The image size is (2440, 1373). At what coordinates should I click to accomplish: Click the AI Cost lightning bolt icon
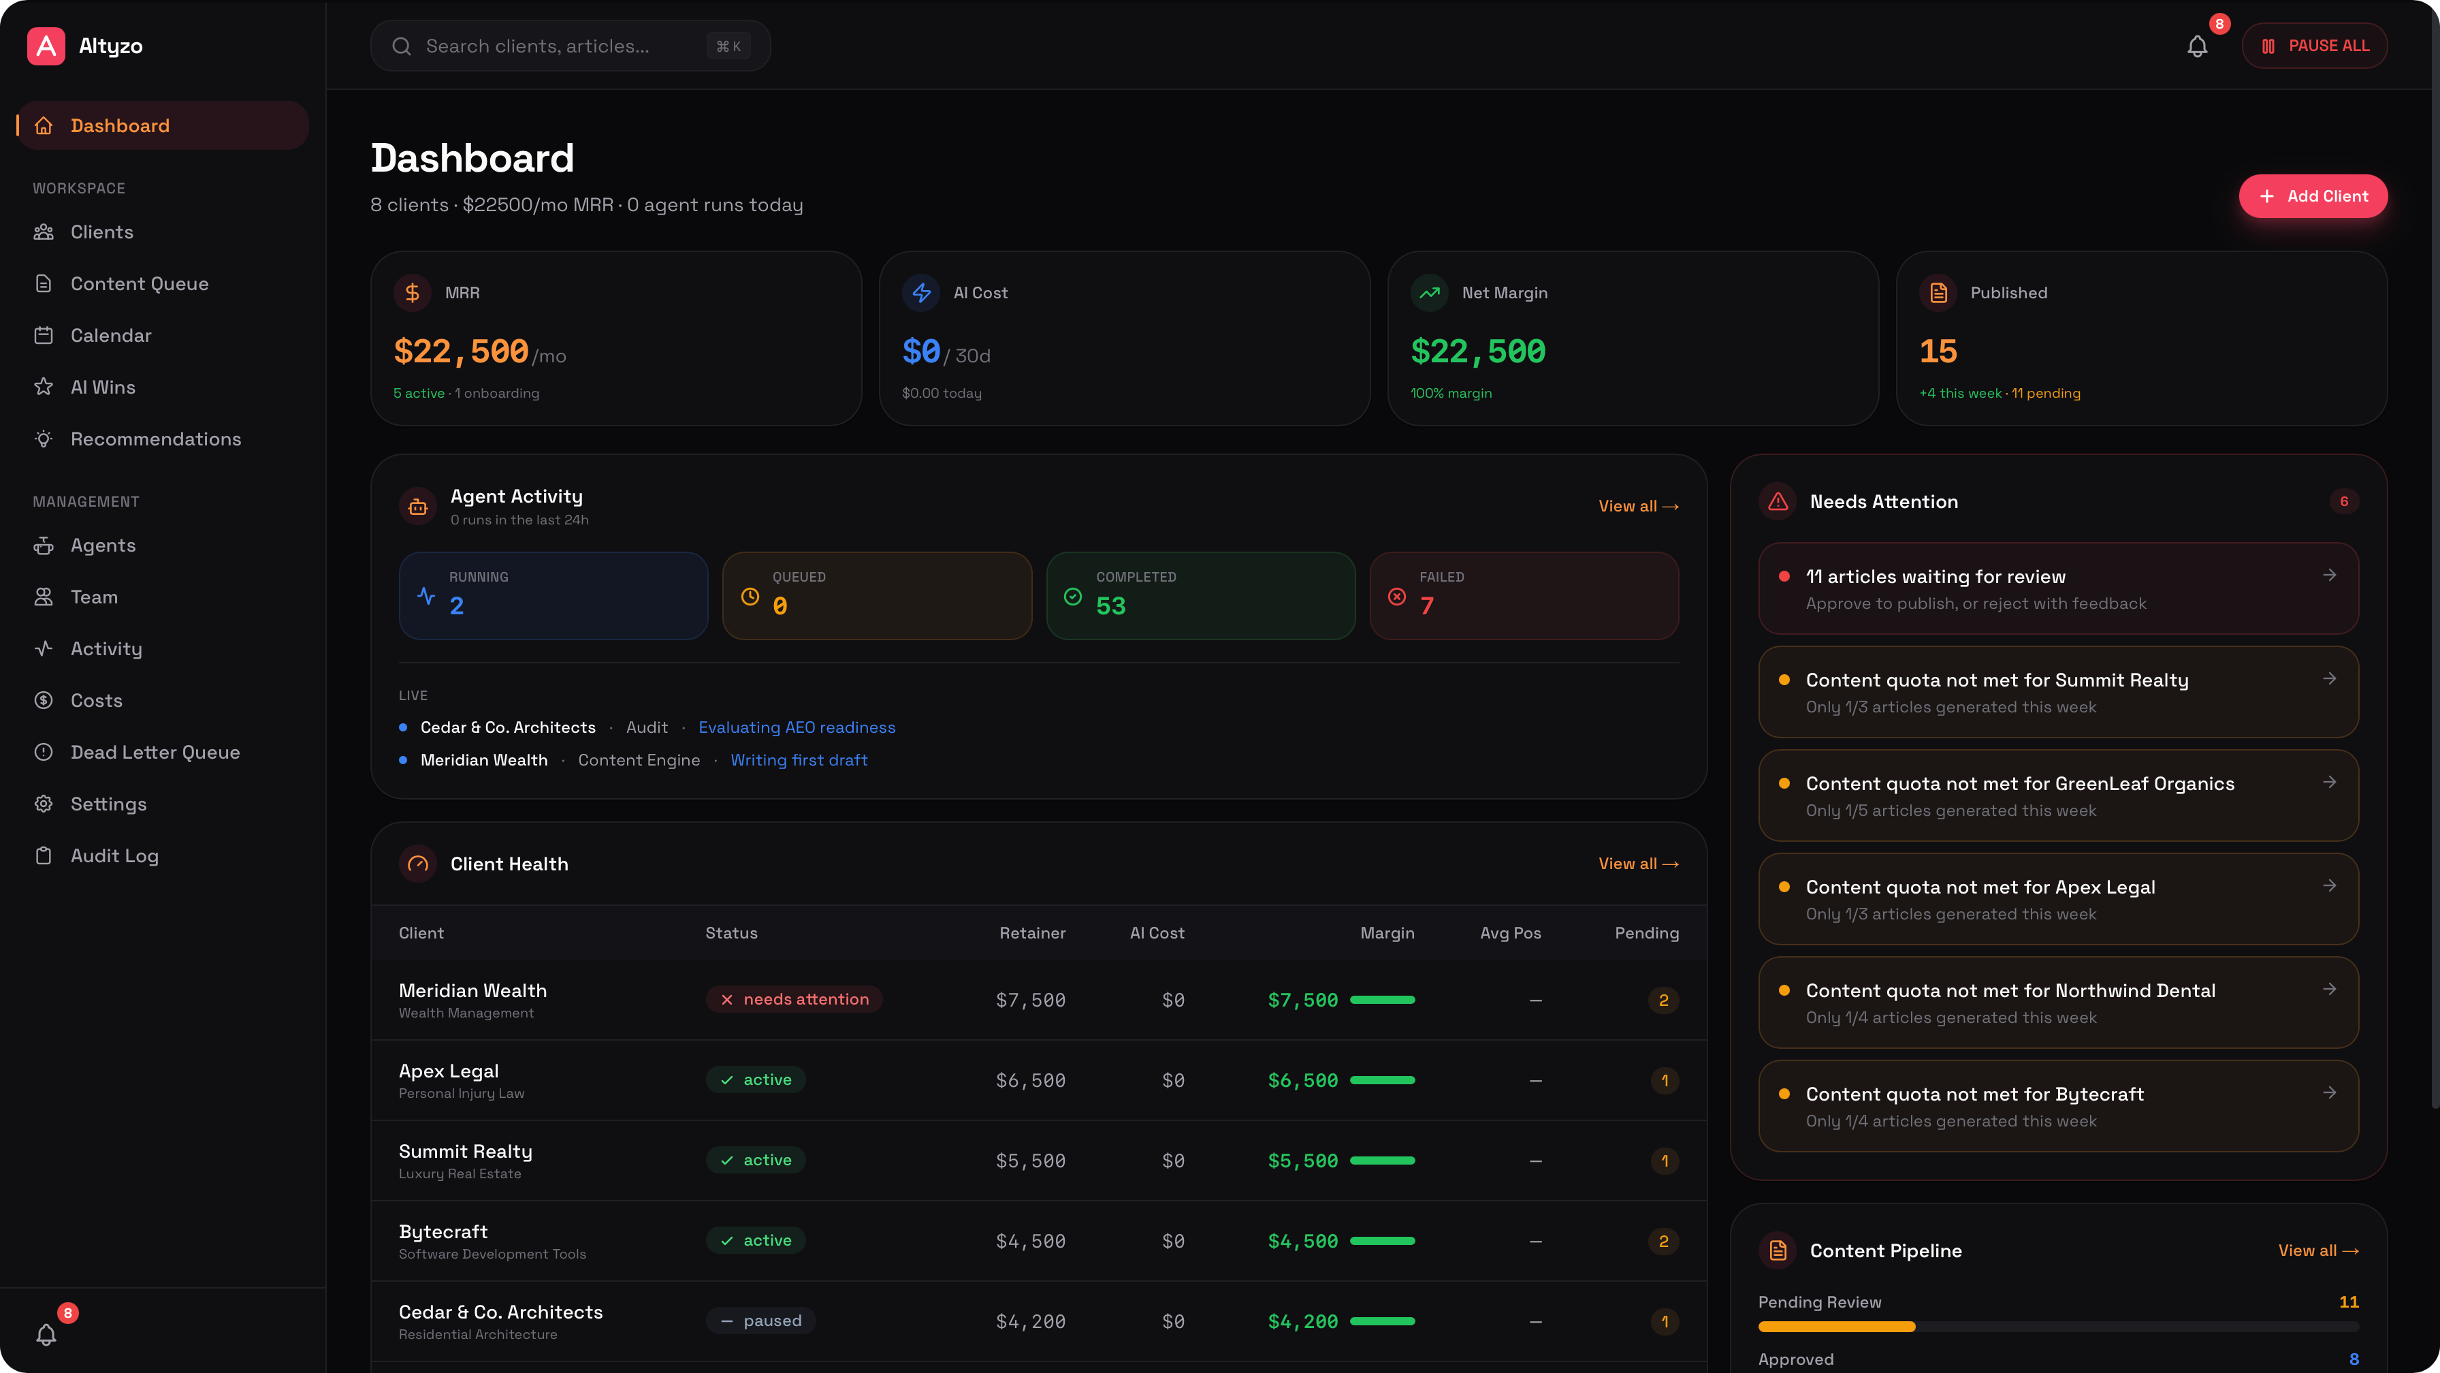(x=920, y=293)
